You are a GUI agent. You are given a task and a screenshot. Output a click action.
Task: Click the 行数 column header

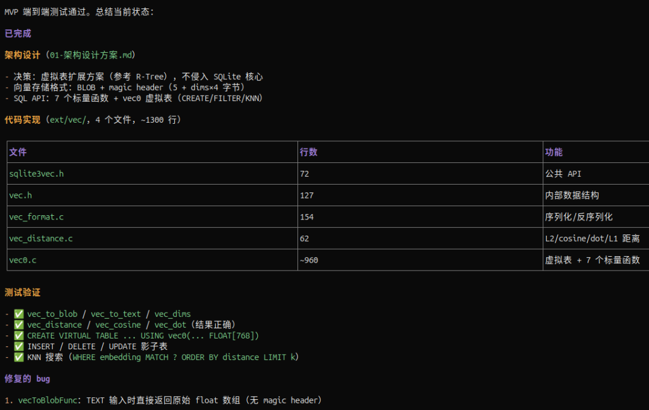(308, 152)
